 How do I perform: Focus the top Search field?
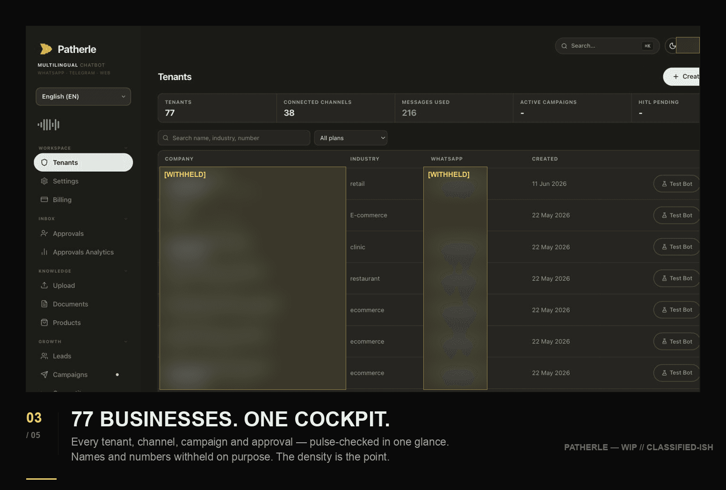[607, 46]
